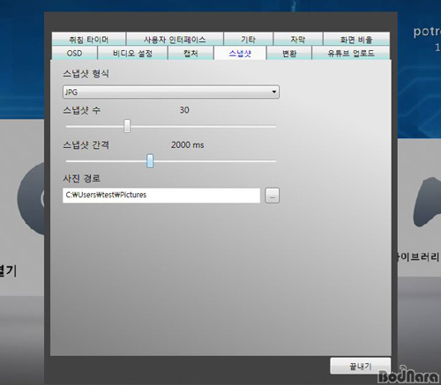The width and height of the screenshot is (441, 385).
Task: Switch to the 사용자 인터페이스 tab
Action: [x=175, y=39]
